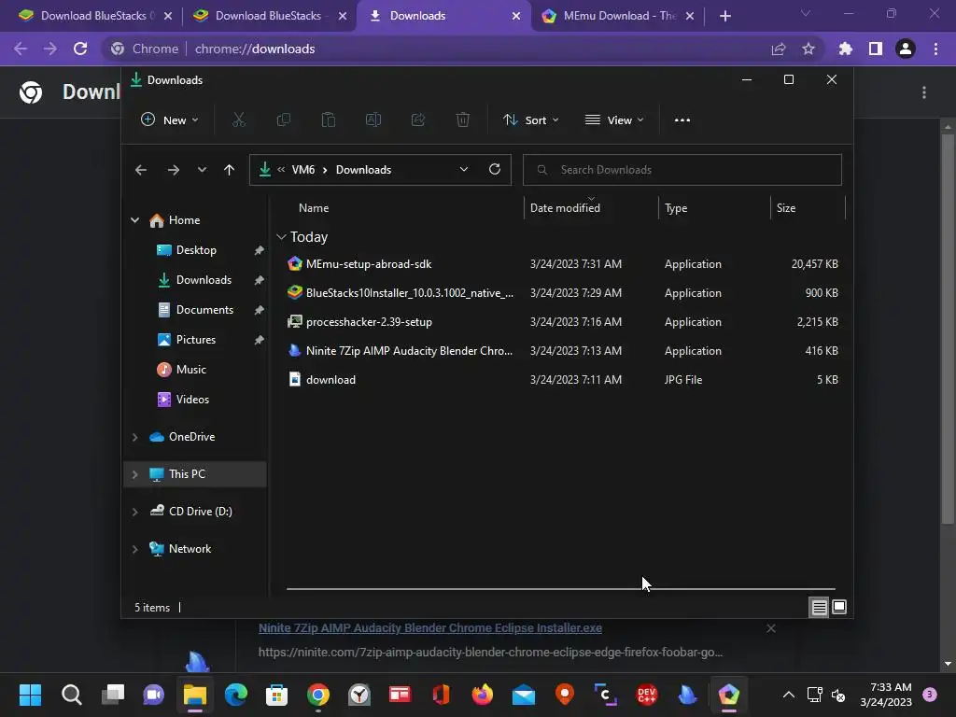Click the Ninite installer download link in Chrome
The width and height of the screenshot is (956, 717).
pyautogui.click(x=429, y=628)
